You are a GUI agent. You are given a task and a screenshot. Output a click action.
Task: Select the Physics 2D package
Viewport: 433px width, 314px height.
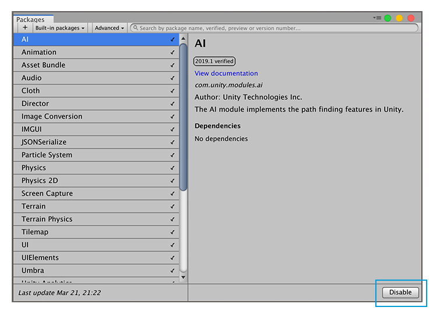[96, 181]
